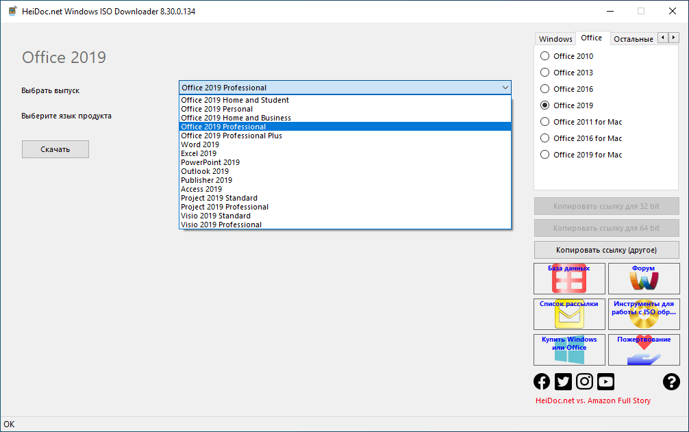Click the Скачать download button
This screenshot has height=432, width=689.
[55, 149]
